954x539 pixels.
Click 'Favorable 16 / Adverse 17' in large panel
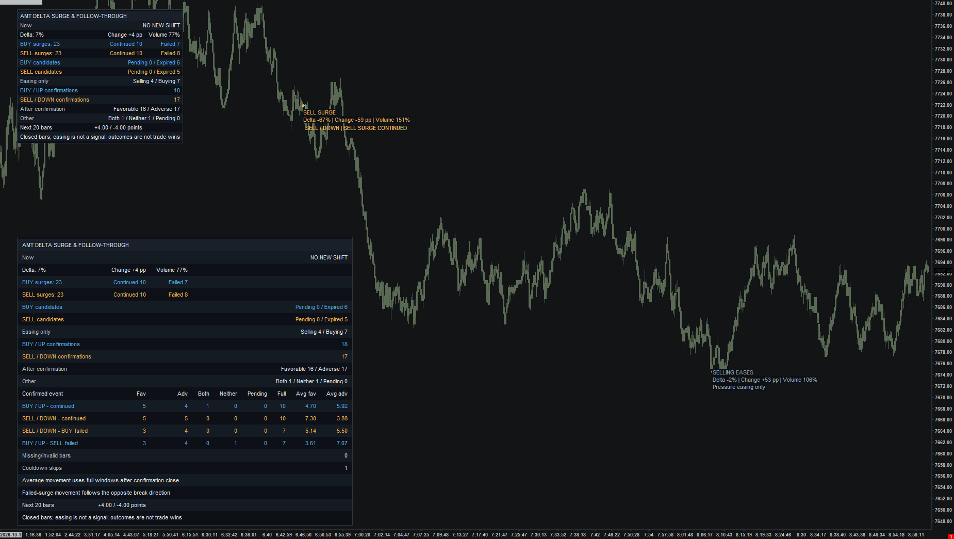click(314, 369)
